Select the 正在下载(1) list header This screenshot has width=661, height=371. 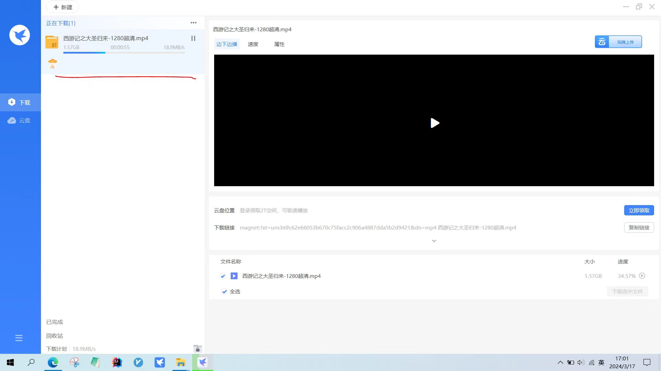pos(61,23)
